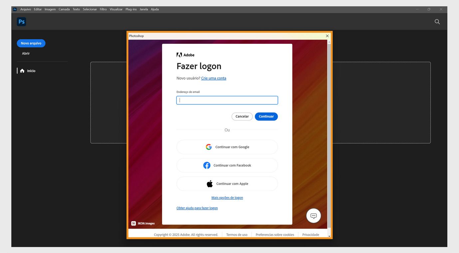Click the Novo arquivo button
Screen dimensions: 459x253
[x=31, y=43]
